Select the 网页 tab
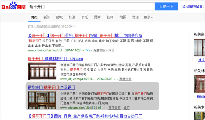This screenshot has width=205, height=120. tap(34, 17)
